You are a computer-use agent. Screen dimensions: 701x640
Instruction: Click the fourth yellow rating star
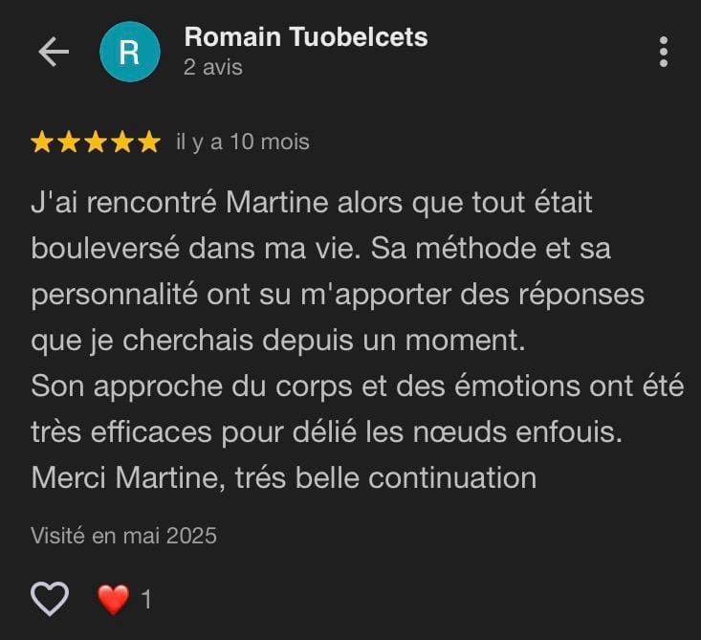(122, 143)
